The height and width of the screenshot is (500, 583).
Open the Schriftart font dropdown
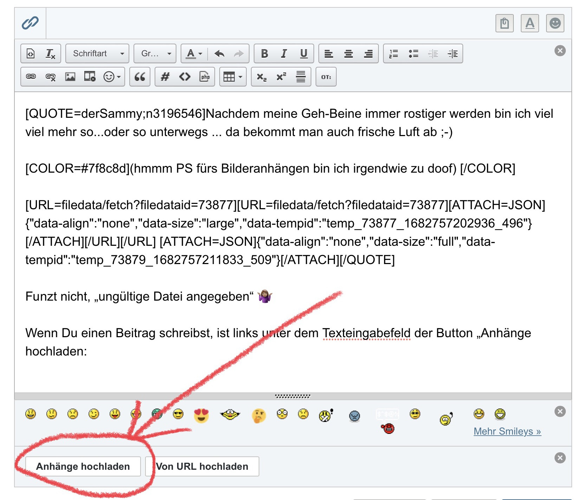click(97, 53)
